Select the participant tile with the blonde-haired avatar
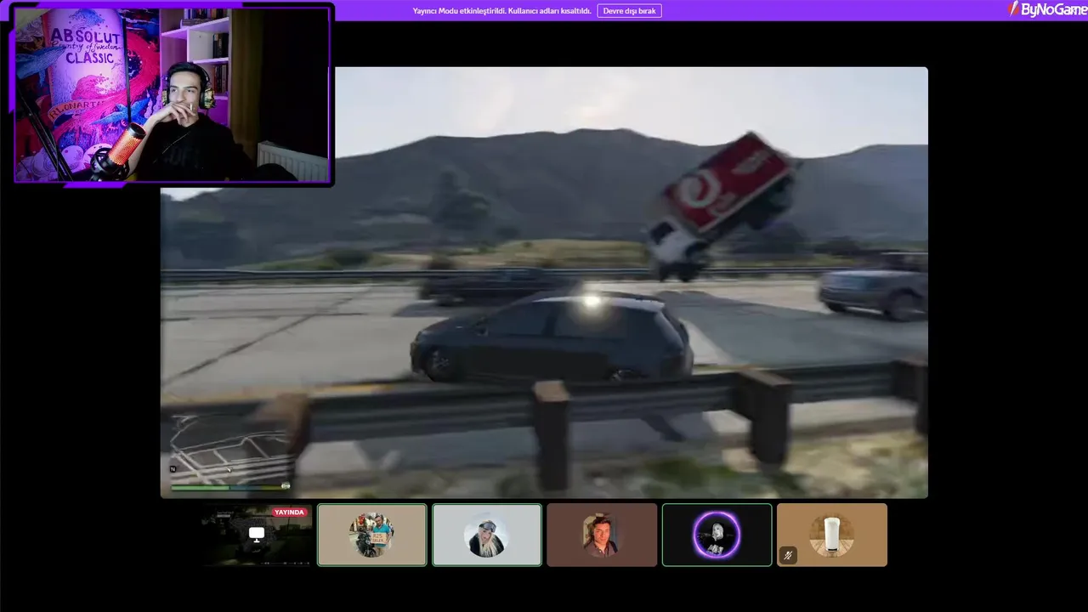The height and width of the screenshot is (612, 1088). click(487, 535)
